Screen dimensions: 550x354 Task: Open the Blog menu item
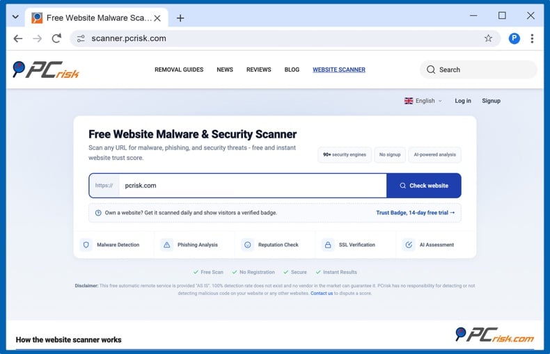292,70
